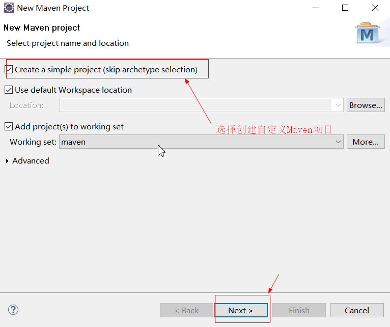Click the 'Select project name and location' text

tap(68, 43)
